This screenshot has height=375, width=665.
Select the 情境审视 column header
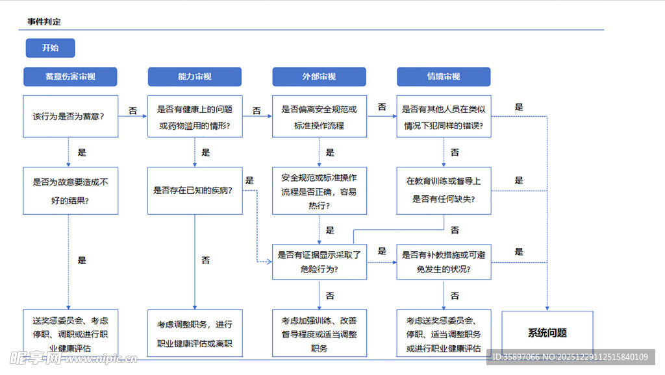click(x=443, y=77)
